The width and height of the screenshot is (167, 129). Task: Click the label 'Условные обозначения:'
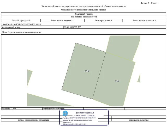click(x=53, y=109)
